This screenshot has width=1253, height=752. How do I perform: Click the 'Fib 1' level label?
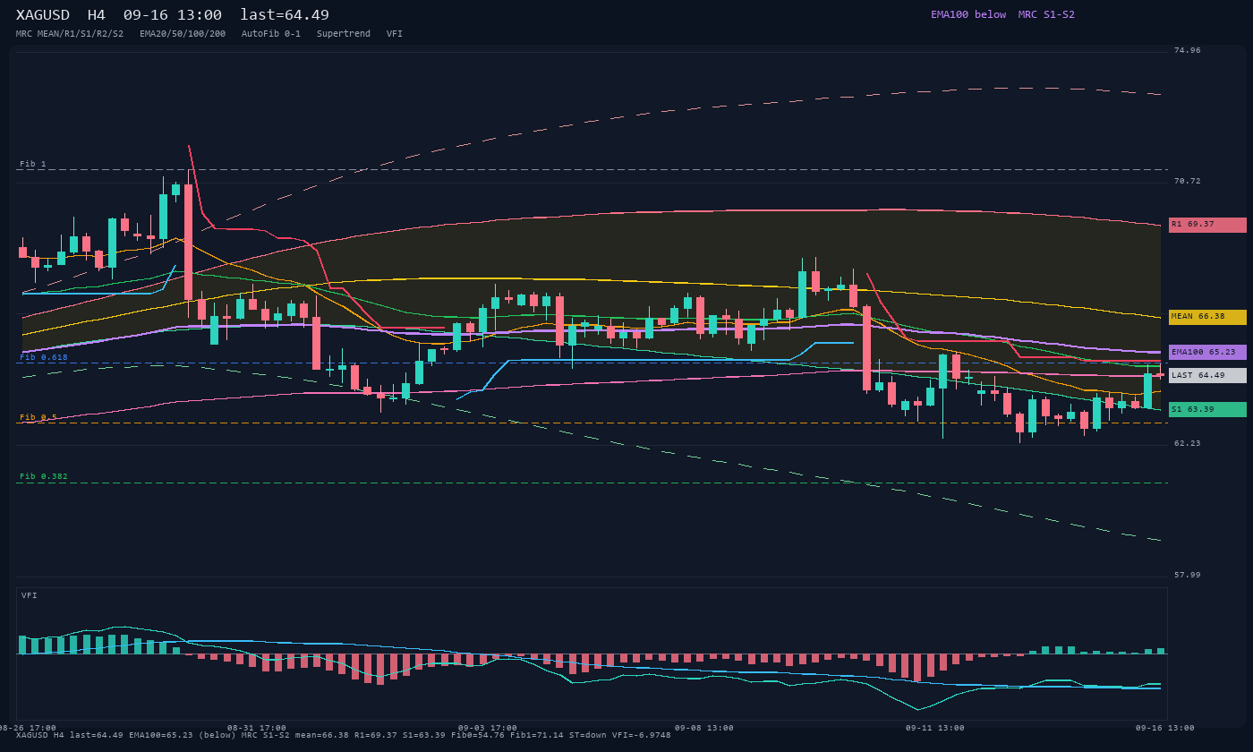pyautogui.click(x=33, y=164)
